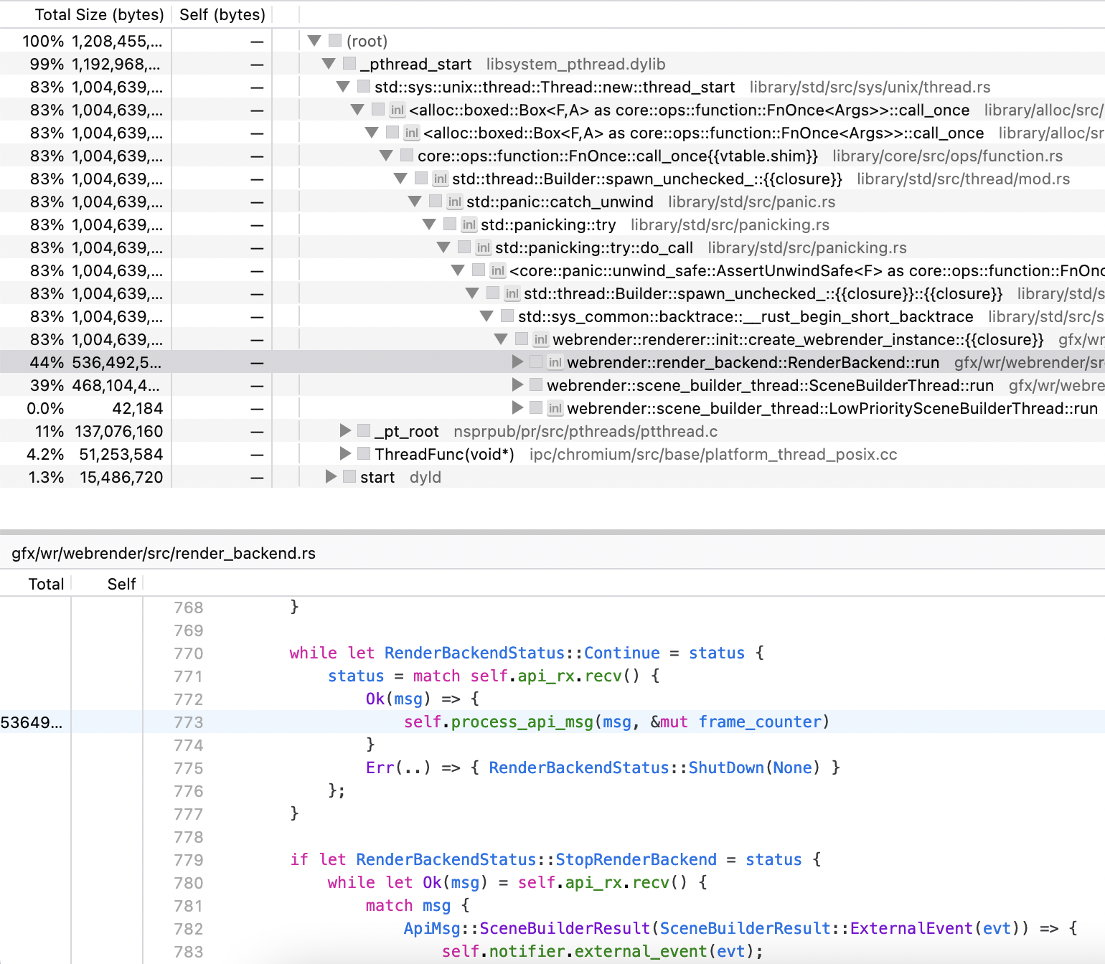
Task: Click the Total Size (bytes) column header
Action: click(x=99, y=14)
